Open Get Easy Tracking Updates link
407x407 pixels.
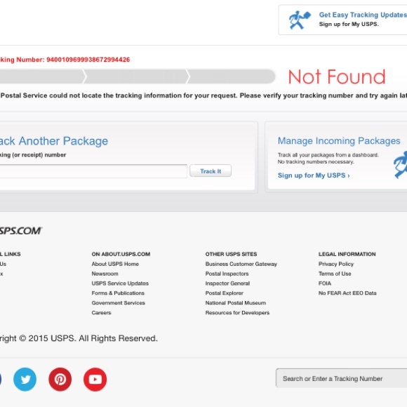[x=363, y=15]
